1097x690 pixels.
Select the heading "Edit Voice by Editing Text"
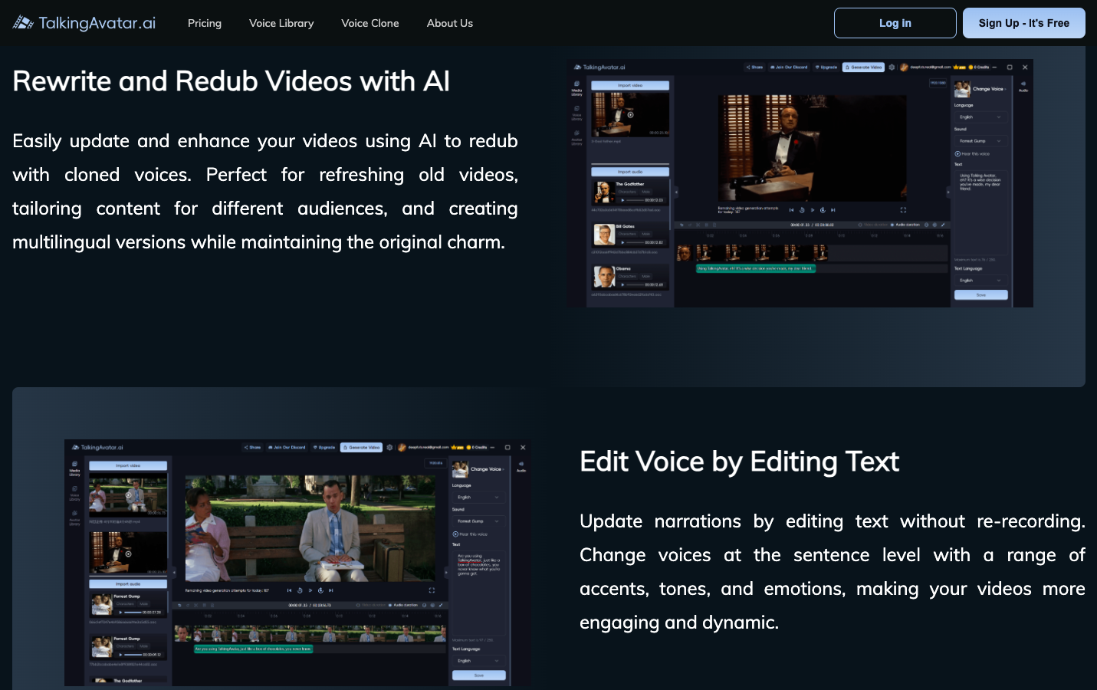click(x=740, y=462)
